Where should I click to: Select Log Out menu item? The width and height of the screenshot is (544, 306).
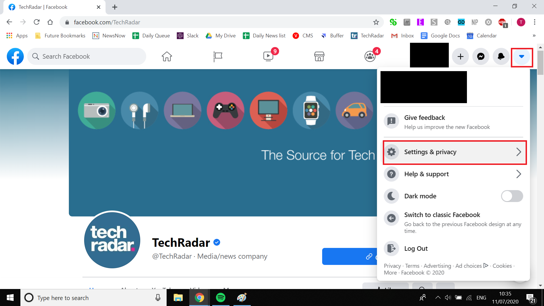[x=416, y=248]
